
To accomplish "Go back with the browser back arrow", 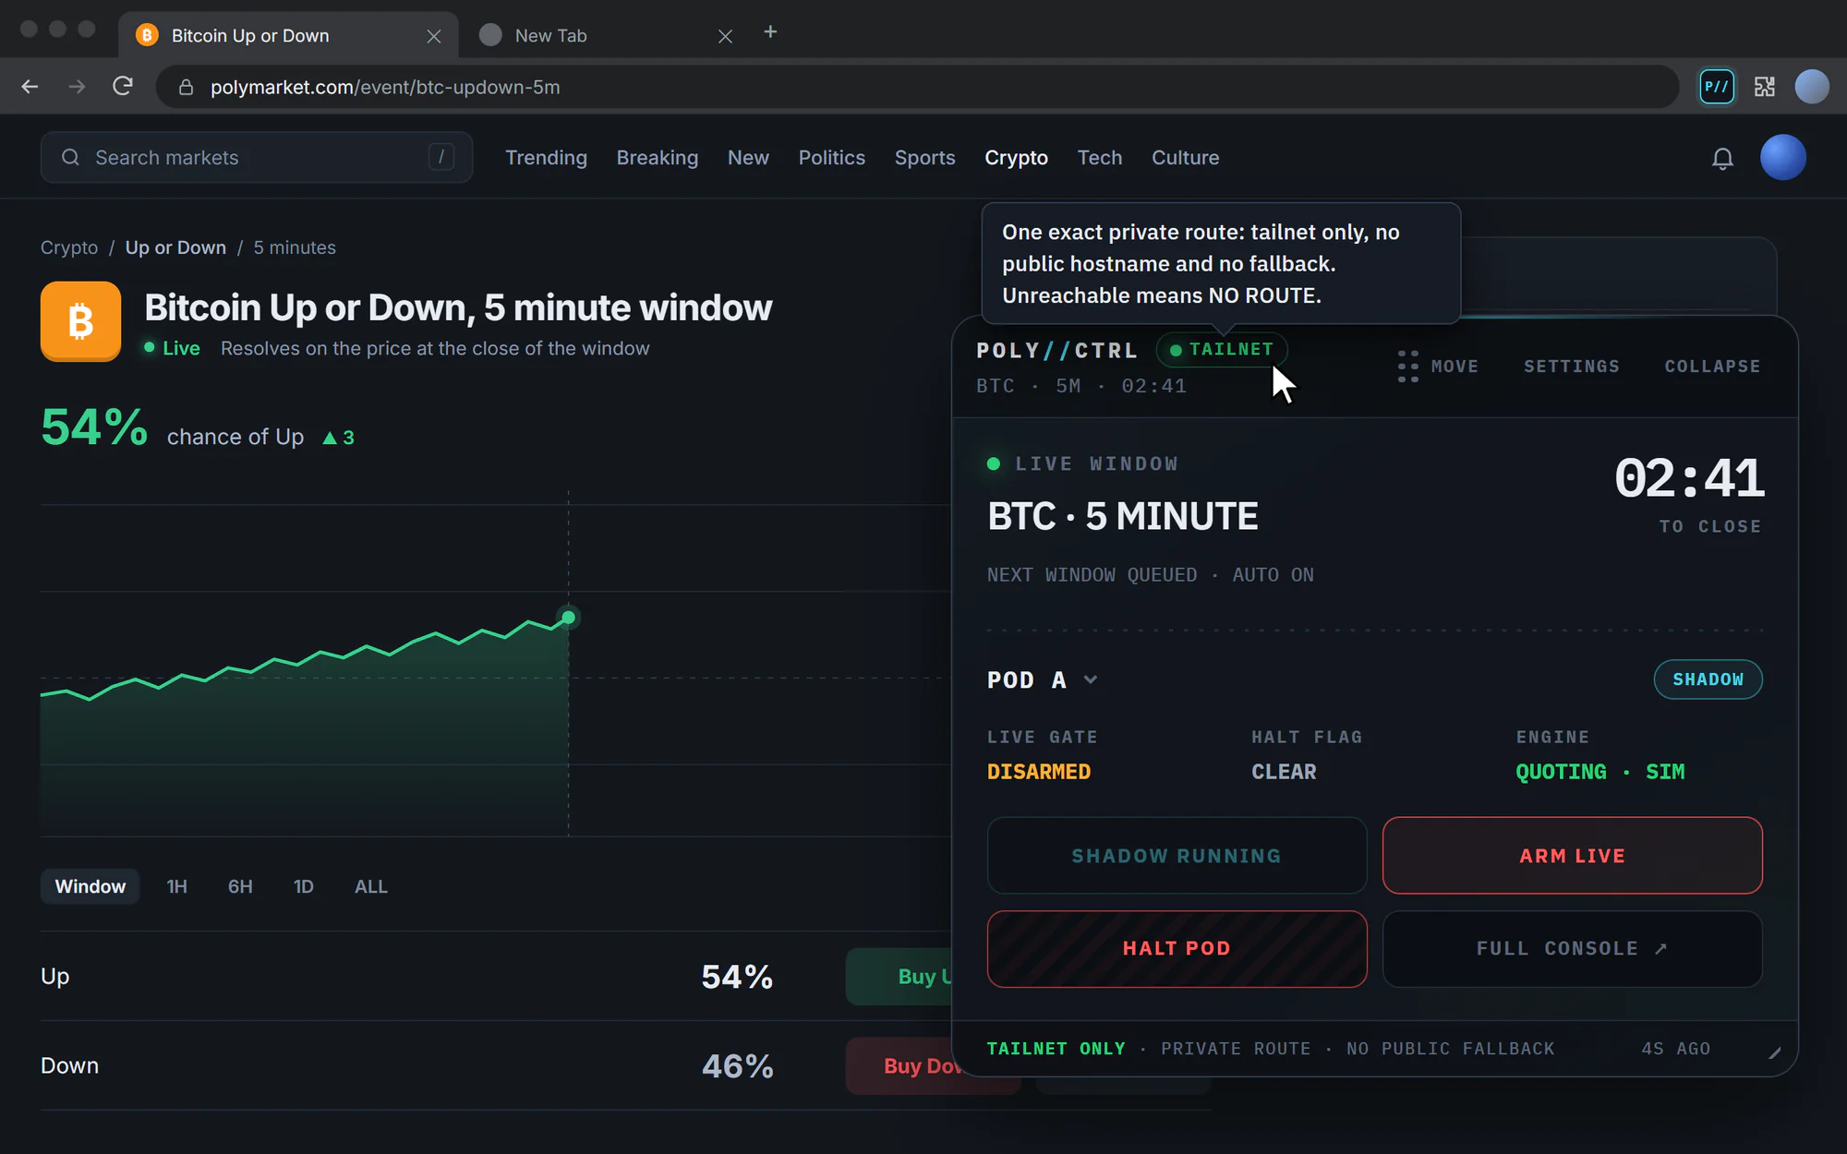I will (x=30, y=87).
